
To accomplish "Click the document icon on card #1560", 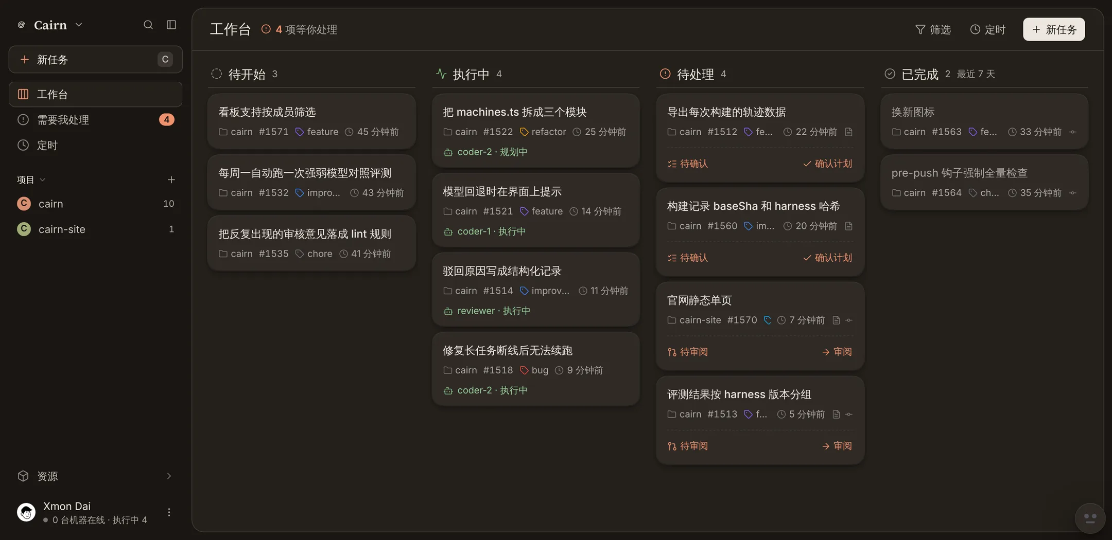I will point(848,226).
